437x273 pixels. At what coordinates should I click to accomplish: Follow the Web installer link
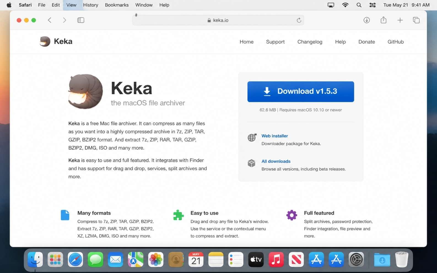point(275,136)
